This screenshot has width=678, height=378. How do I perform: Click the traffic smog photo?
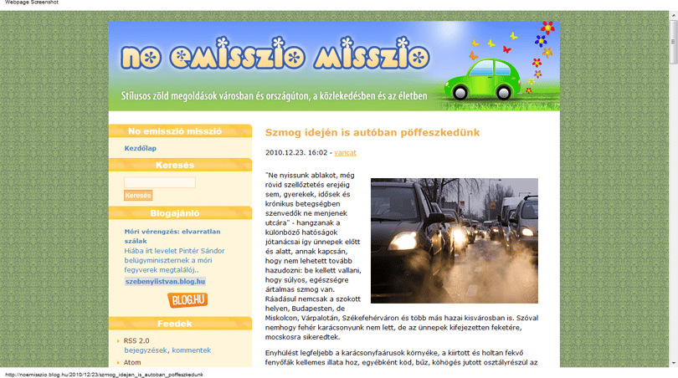pyautogui.click(x=455, y=241)
